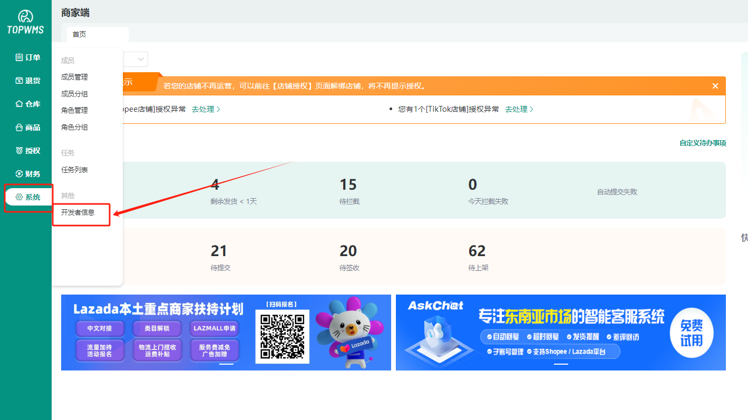This screenshot has height=420, width=748.
Task: Open 成员管理 in the system menu
Action: (74, 77)
